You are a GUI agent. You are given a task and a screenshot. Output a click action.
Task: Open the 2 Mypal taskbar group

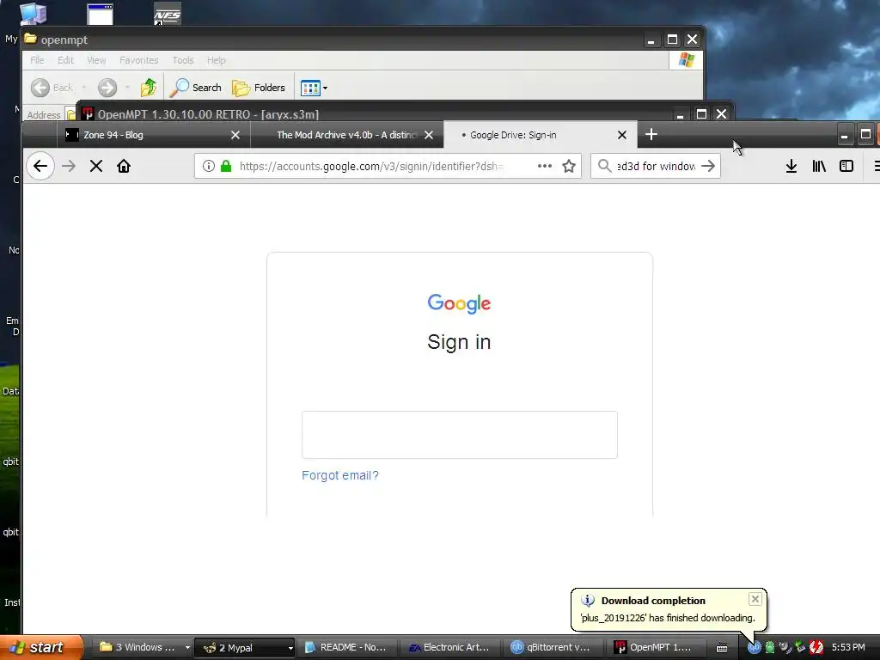click(x=242, y=648)
